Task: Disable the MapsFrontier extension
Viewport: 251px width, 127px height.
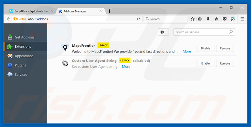Action: (205, 48)
